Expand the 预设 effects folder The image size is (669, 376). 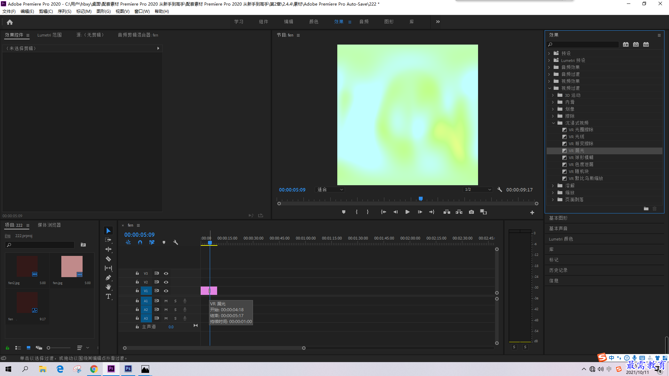[549, 53]
